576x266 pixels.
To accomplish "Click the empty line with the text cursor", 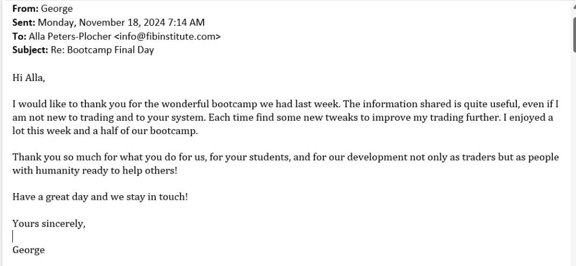I will coord(13,237).
